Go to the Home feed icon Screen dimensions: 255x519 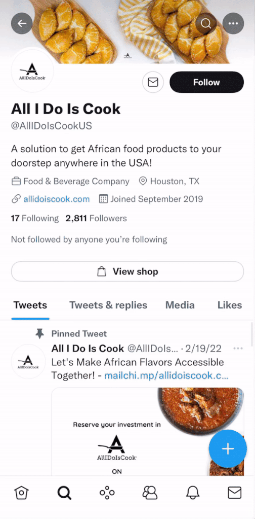21,493
